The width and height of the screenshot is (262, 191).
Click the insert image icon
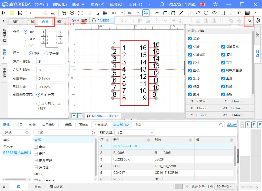point(239,13)
